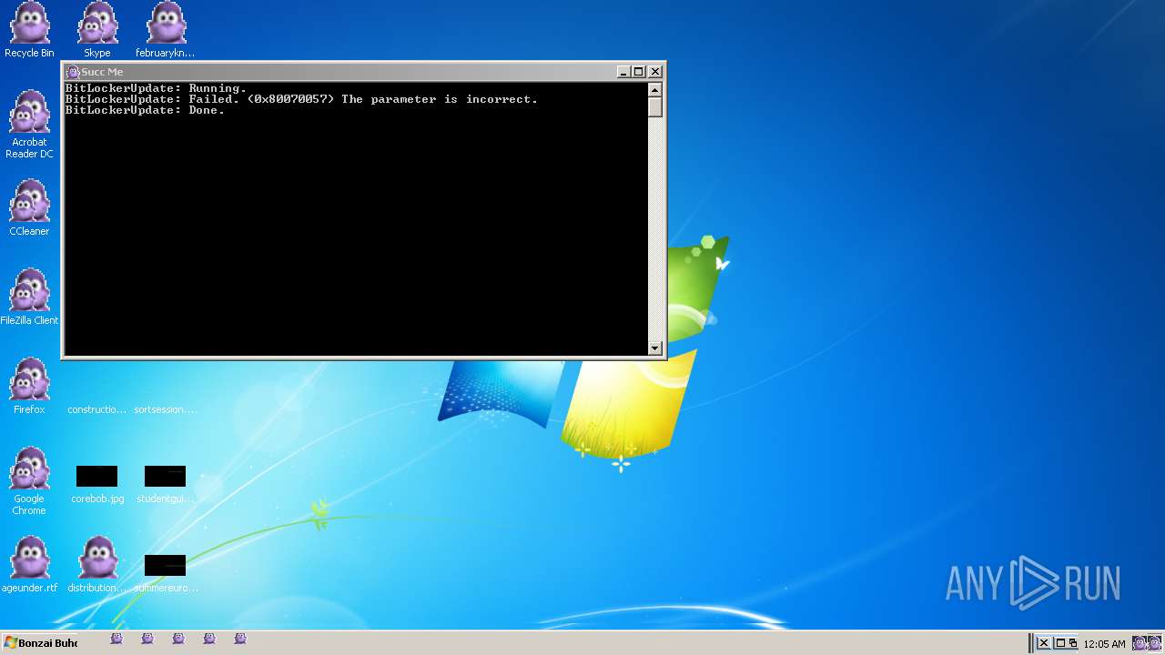Select the ageunder.rtf desktop file

(x=29, y=564)
